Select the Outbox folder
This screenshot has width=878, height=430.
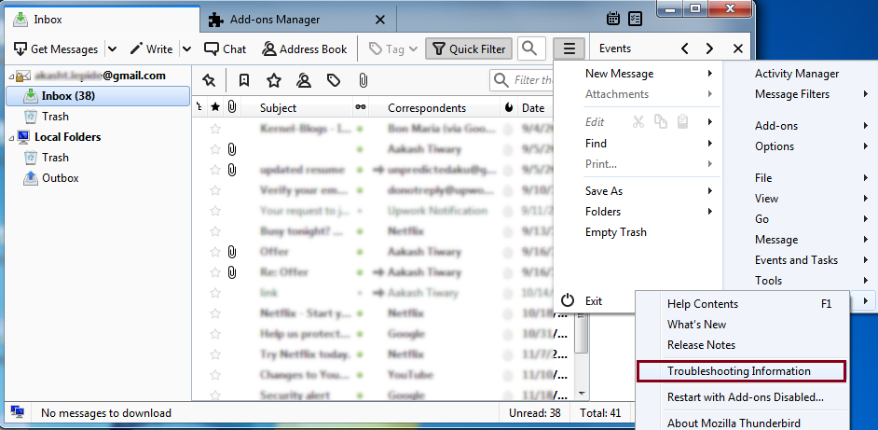[60, 178]
